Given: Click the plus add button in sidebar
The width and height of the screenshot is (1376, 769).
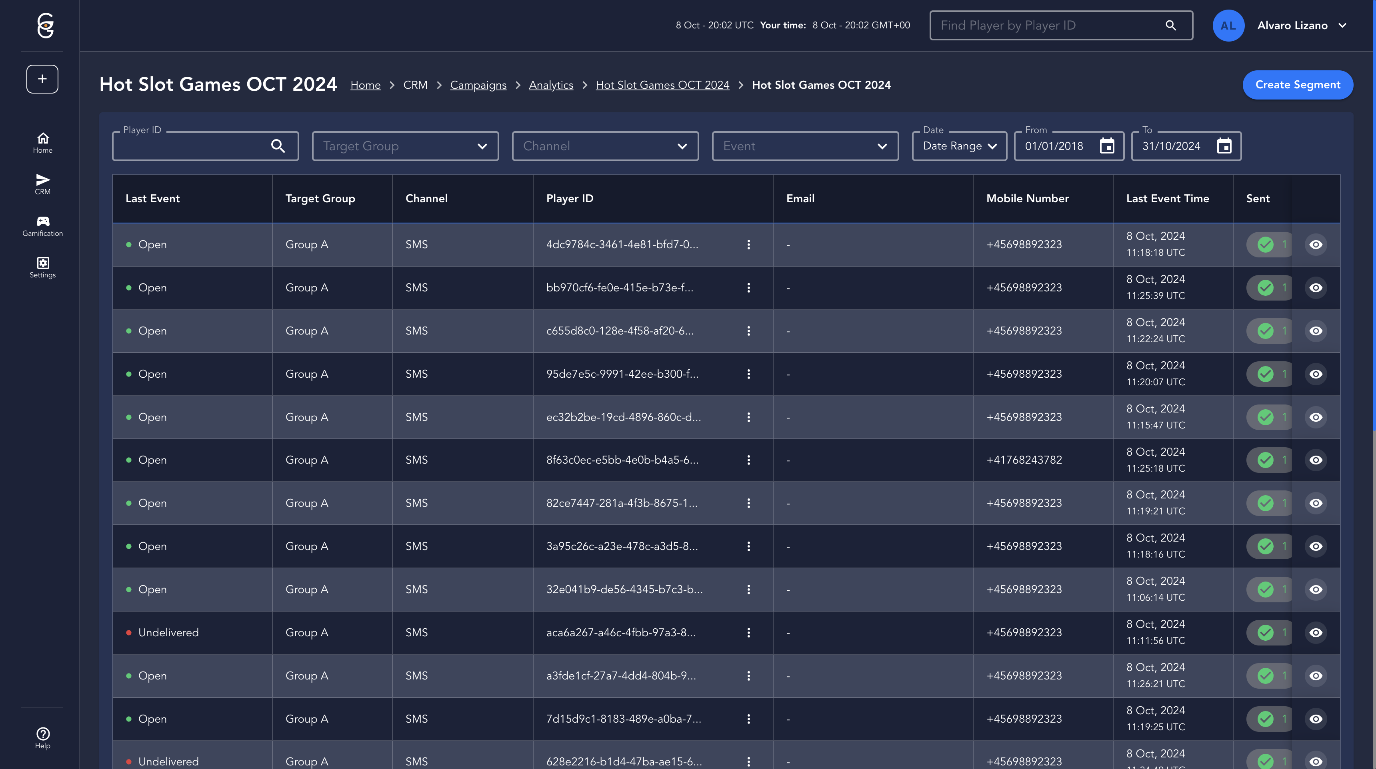Looking at the screenshot, I should pos(42,79).
